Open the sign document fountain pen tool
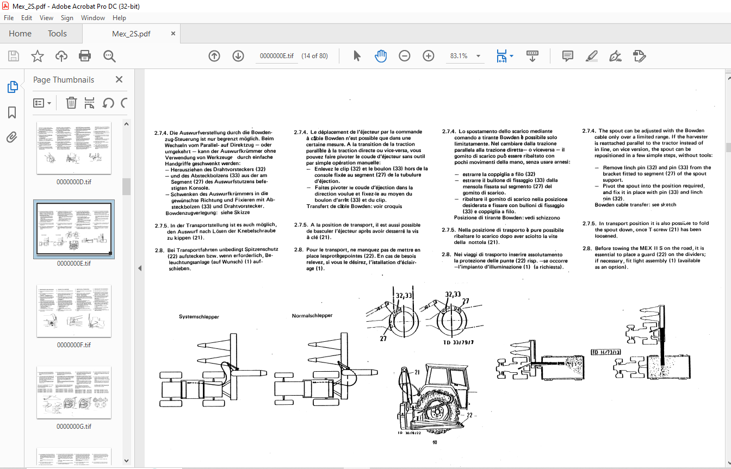 [616, 56]
